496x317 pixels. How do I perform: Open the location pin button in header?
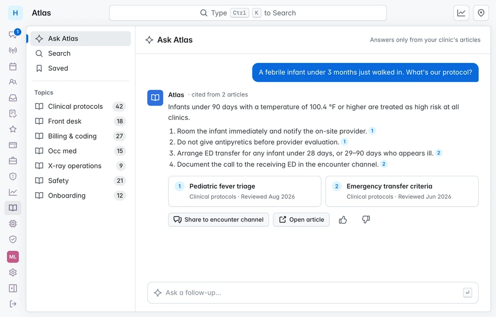click(481, 13)
